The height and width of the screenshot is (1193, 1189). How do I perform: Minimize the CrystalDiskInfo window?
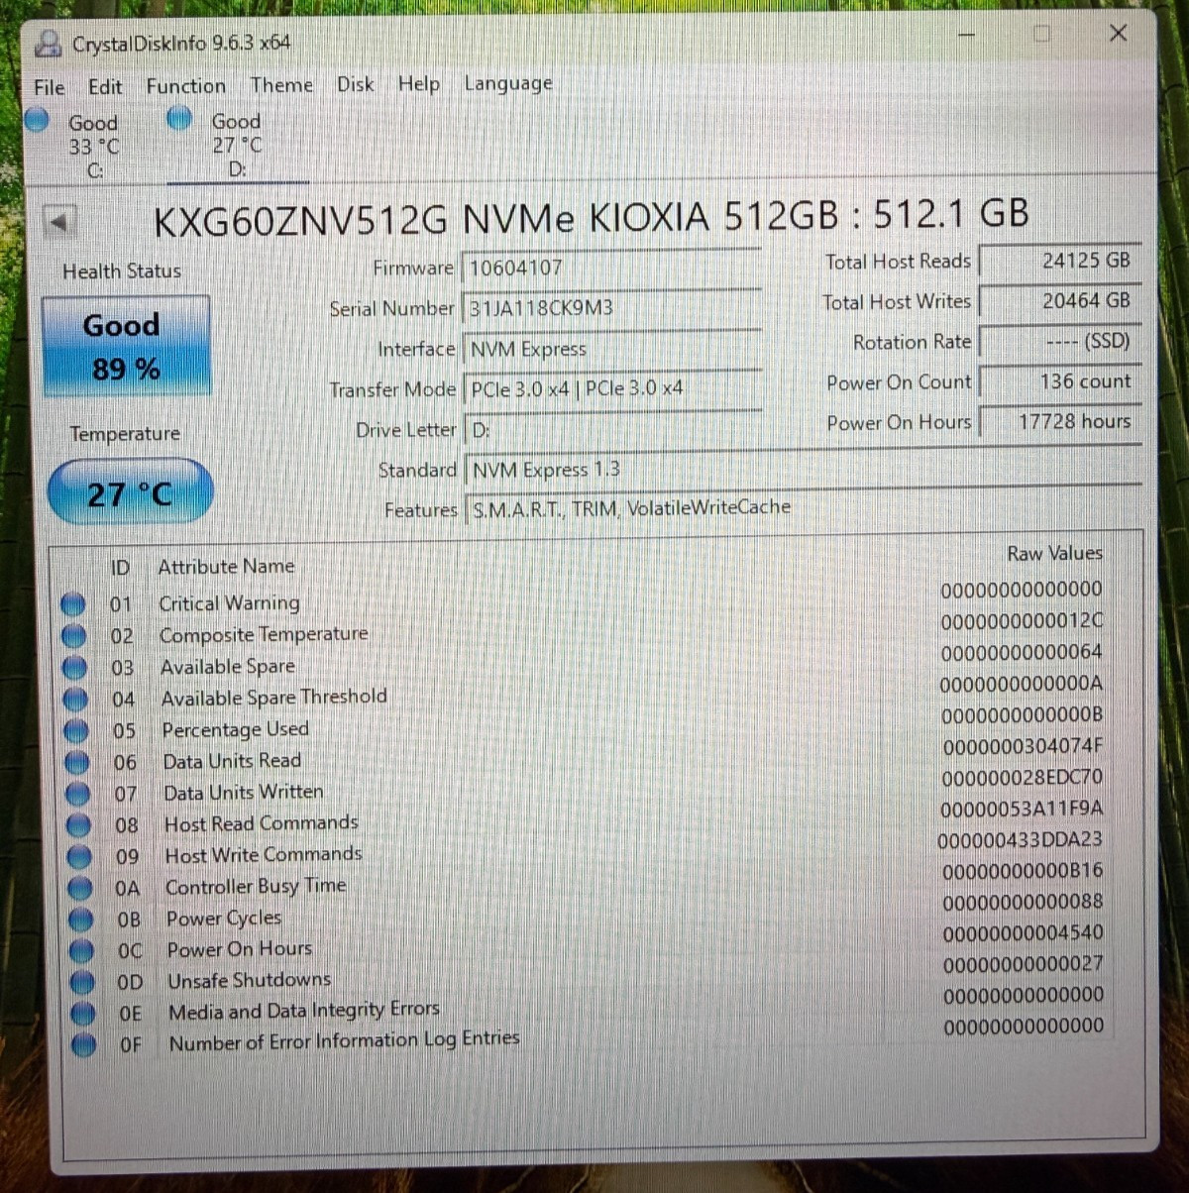(966, 35)
